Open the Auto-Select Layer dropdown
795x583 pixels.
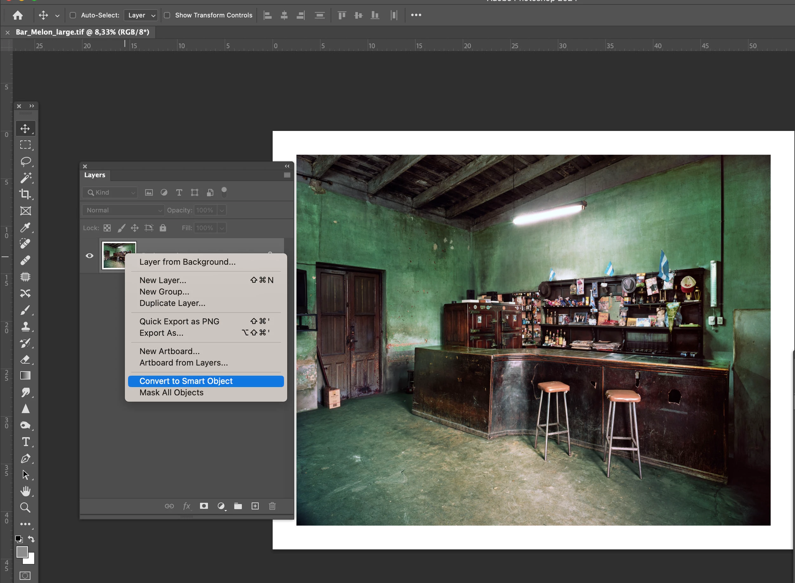[x=141, y=15]
